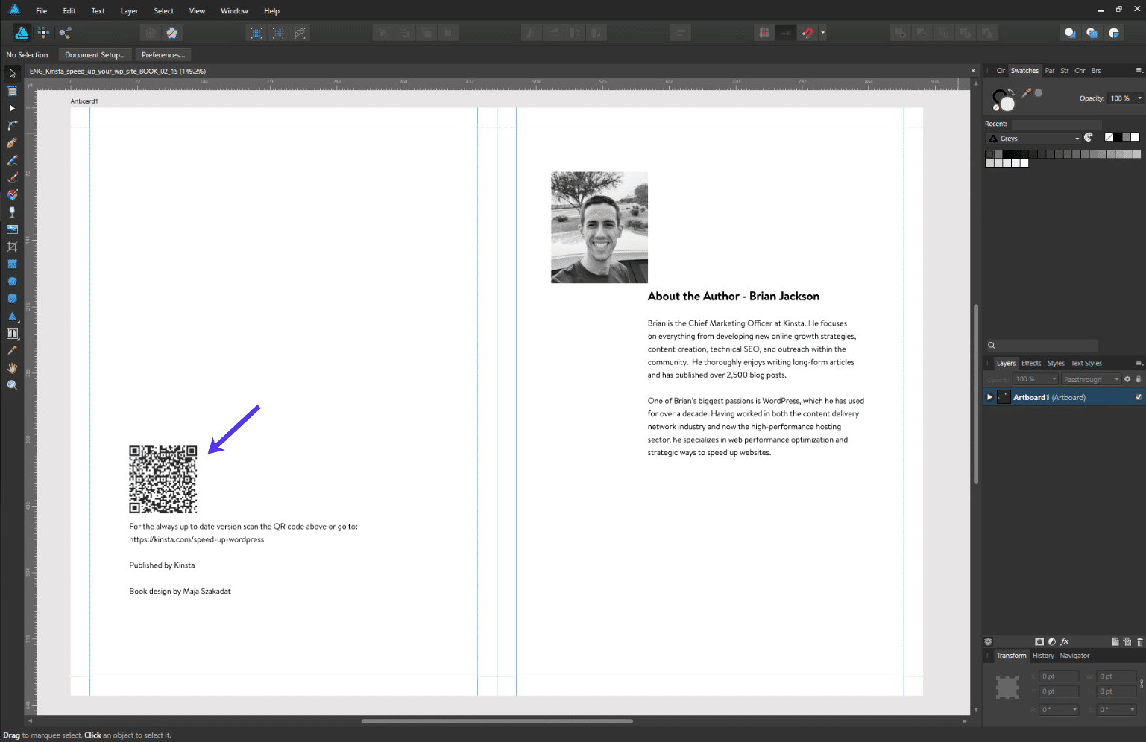Screen dimensions: 1146x742
Task: Select the Move tool
Action: click(12, 73)
